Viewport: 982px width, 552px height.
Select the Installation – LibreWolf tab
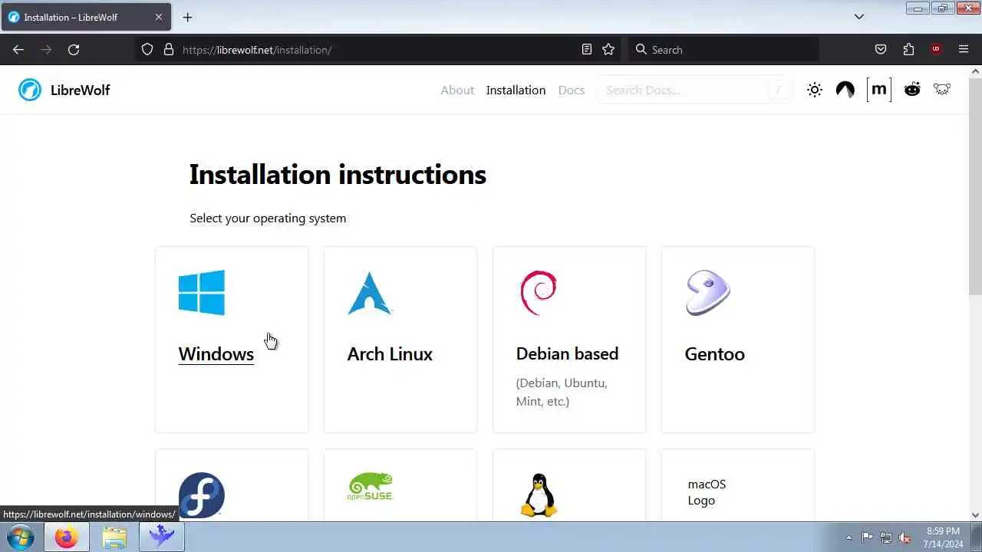point(85,17)
